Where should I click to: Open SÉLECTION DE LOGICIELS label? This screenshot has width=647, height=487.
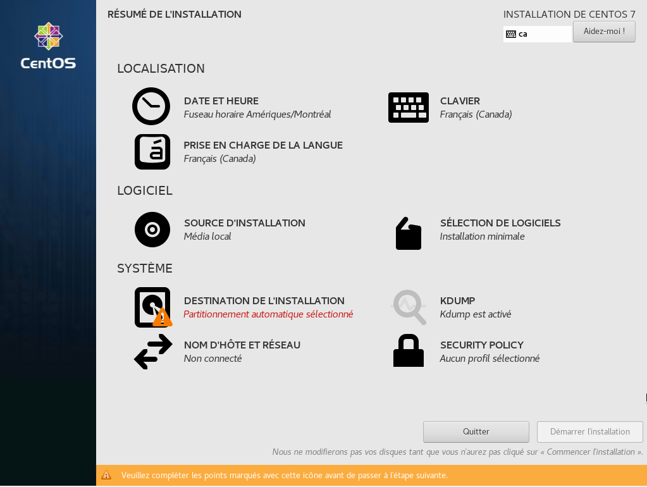(500, 223)
